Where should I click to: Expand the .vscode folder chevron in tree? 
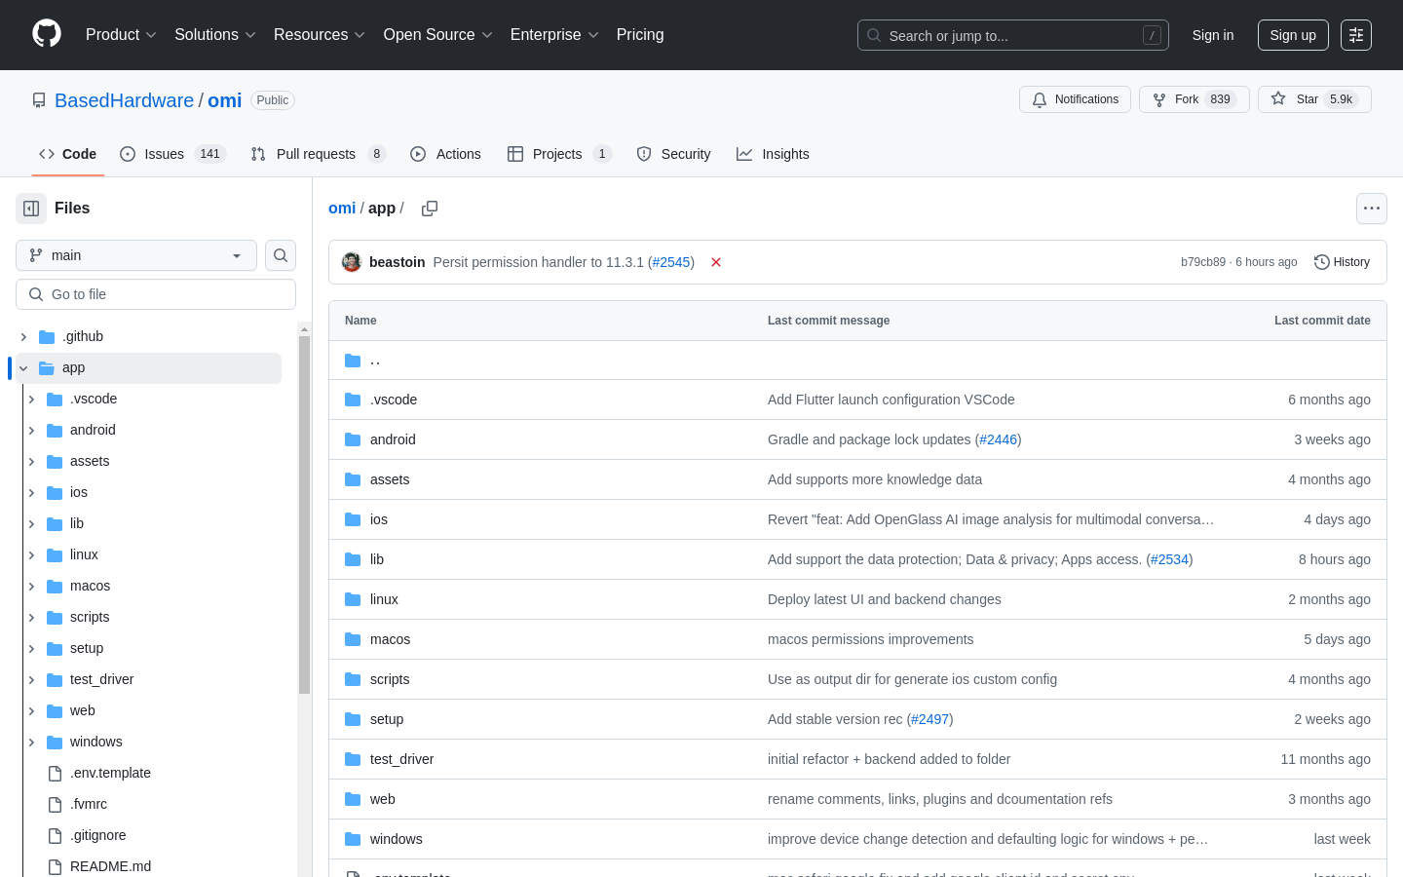[x=31, y=400]
